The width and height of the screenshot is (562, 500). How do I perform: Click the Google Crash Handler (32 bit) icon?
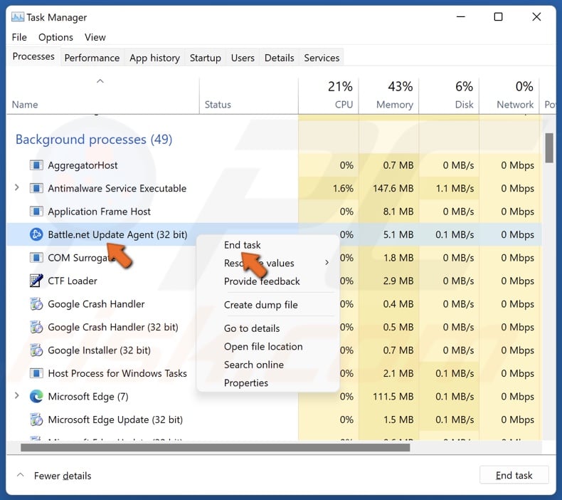click(x=36, y=327)
